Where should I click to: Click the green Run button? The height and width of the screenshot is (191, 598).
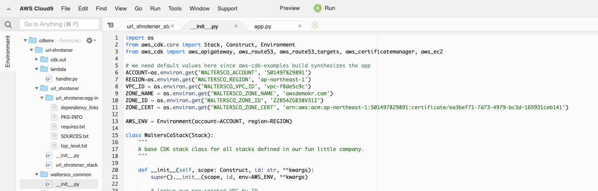pyautogui.click(x=324, y=8)
